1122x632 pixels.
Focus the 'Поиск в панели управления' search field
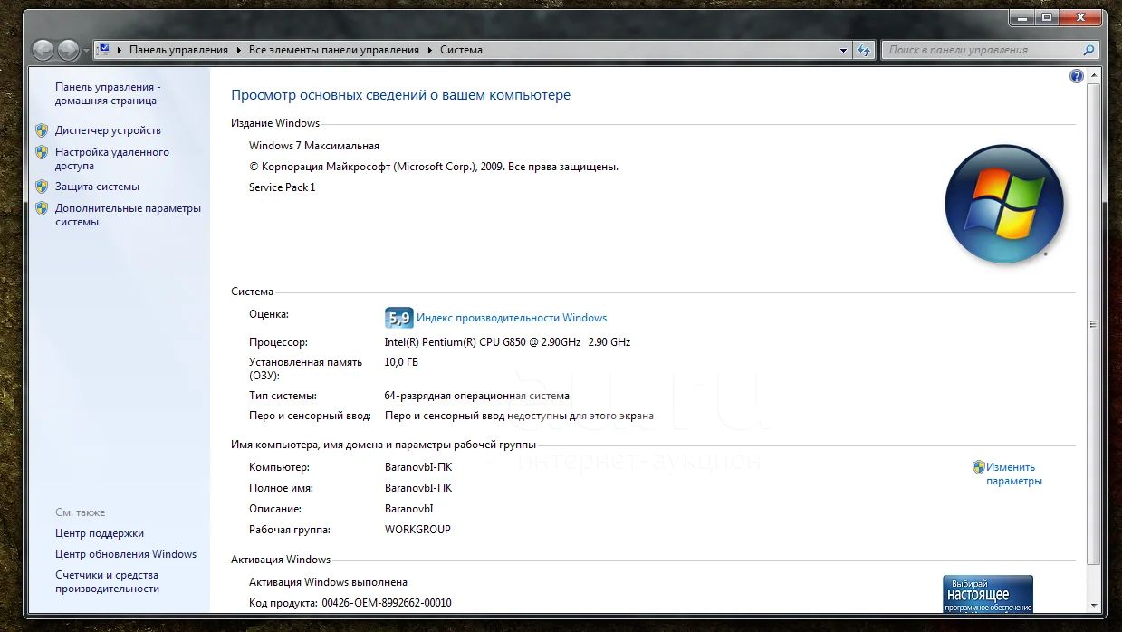[x=983, y=51]
